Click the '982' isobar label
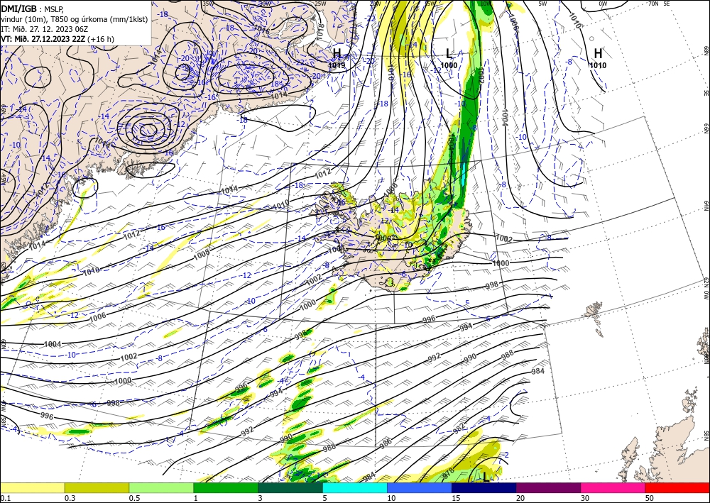The height and width of the screenshot is (503, 710). pos(459,428)
